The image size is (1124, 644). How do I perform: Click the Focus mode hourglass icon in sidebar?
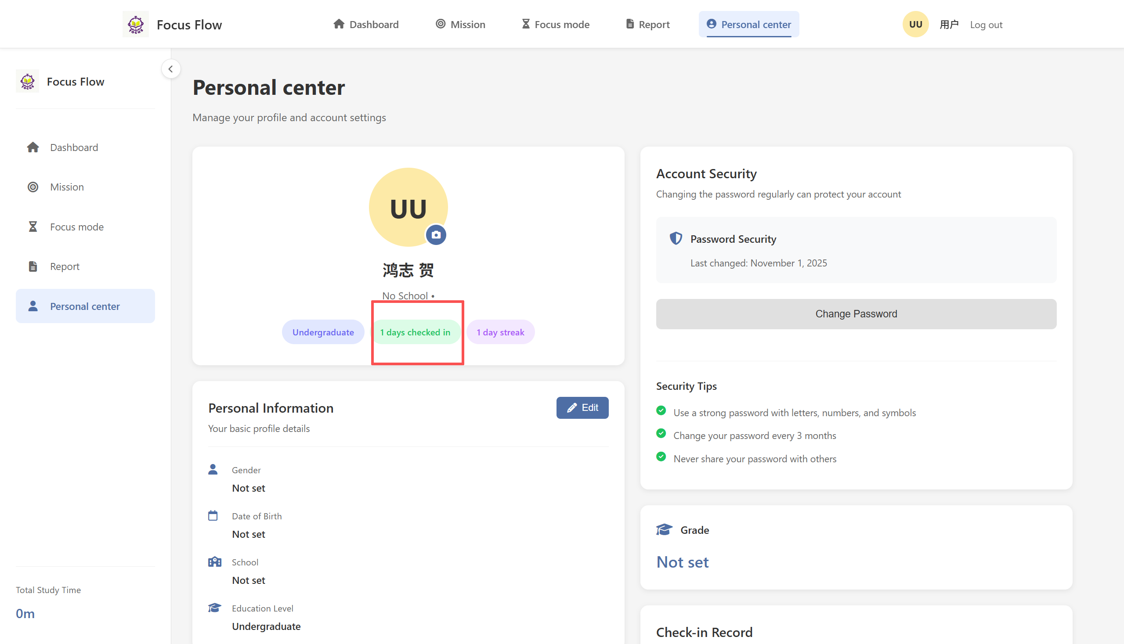tap(33, 227)
